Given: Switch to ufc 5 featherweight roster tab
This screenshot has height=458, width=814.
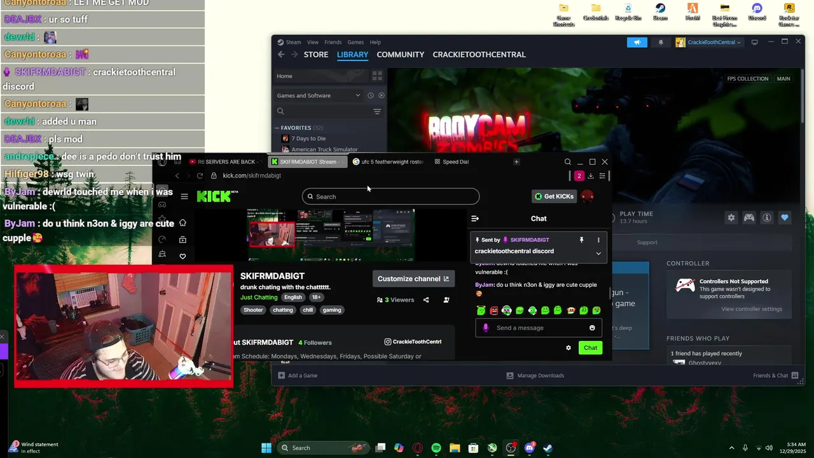Looking at the screenshot, I should coord(388,162).
